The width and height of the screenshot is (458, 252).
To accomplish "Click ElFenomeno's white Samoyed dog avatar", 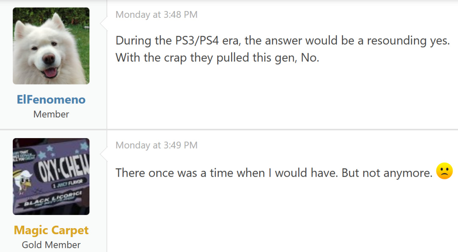I will (51, 45).
